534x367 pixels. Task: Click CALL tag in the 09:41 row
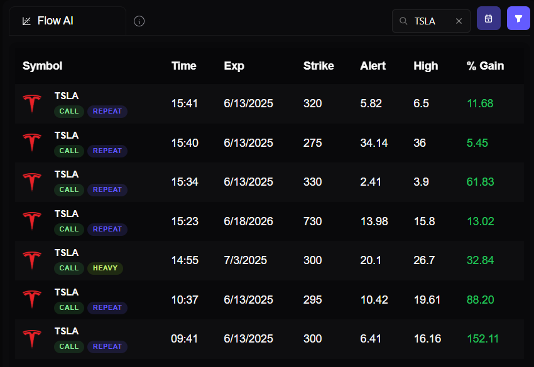tap(69, 346)
